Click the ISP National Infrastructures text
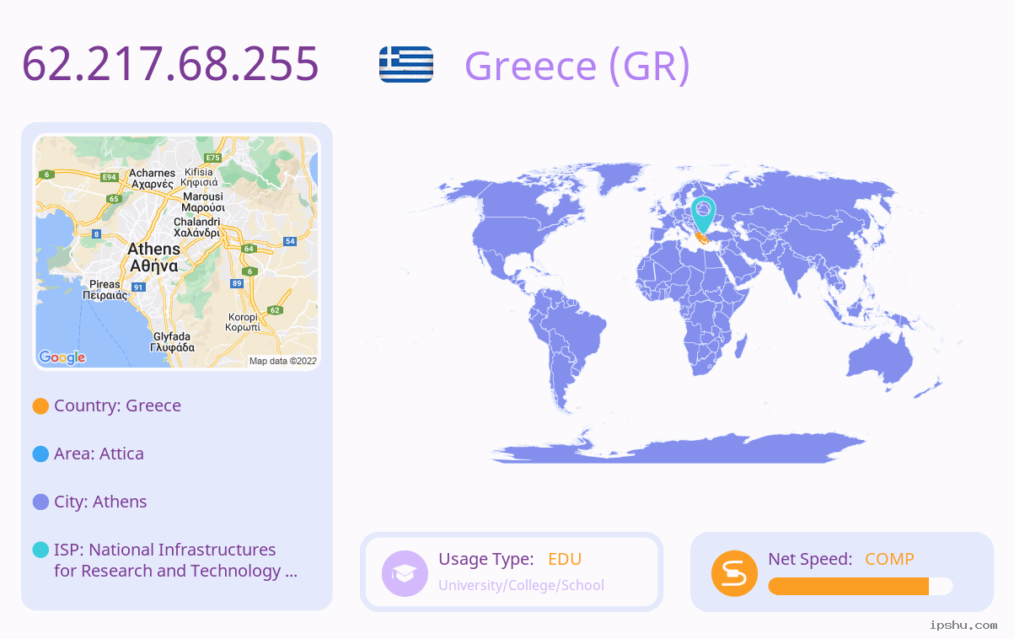 click(x=175, y=561)
